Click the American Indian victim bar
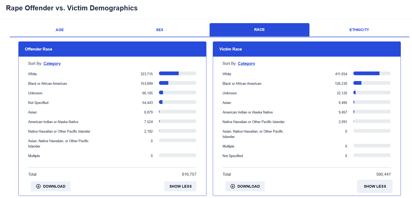This screenshot has width=412, height=198. pos(372,112)
